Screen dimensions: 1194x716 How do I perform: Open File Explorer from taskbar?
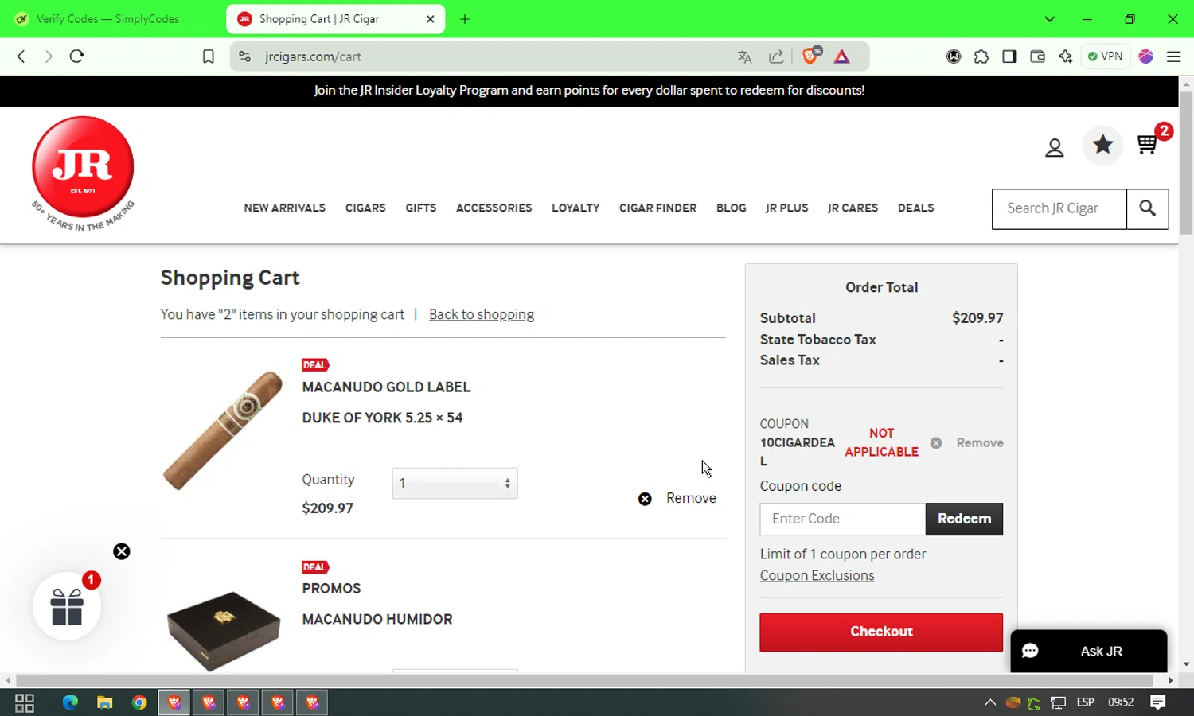point(104,702)
